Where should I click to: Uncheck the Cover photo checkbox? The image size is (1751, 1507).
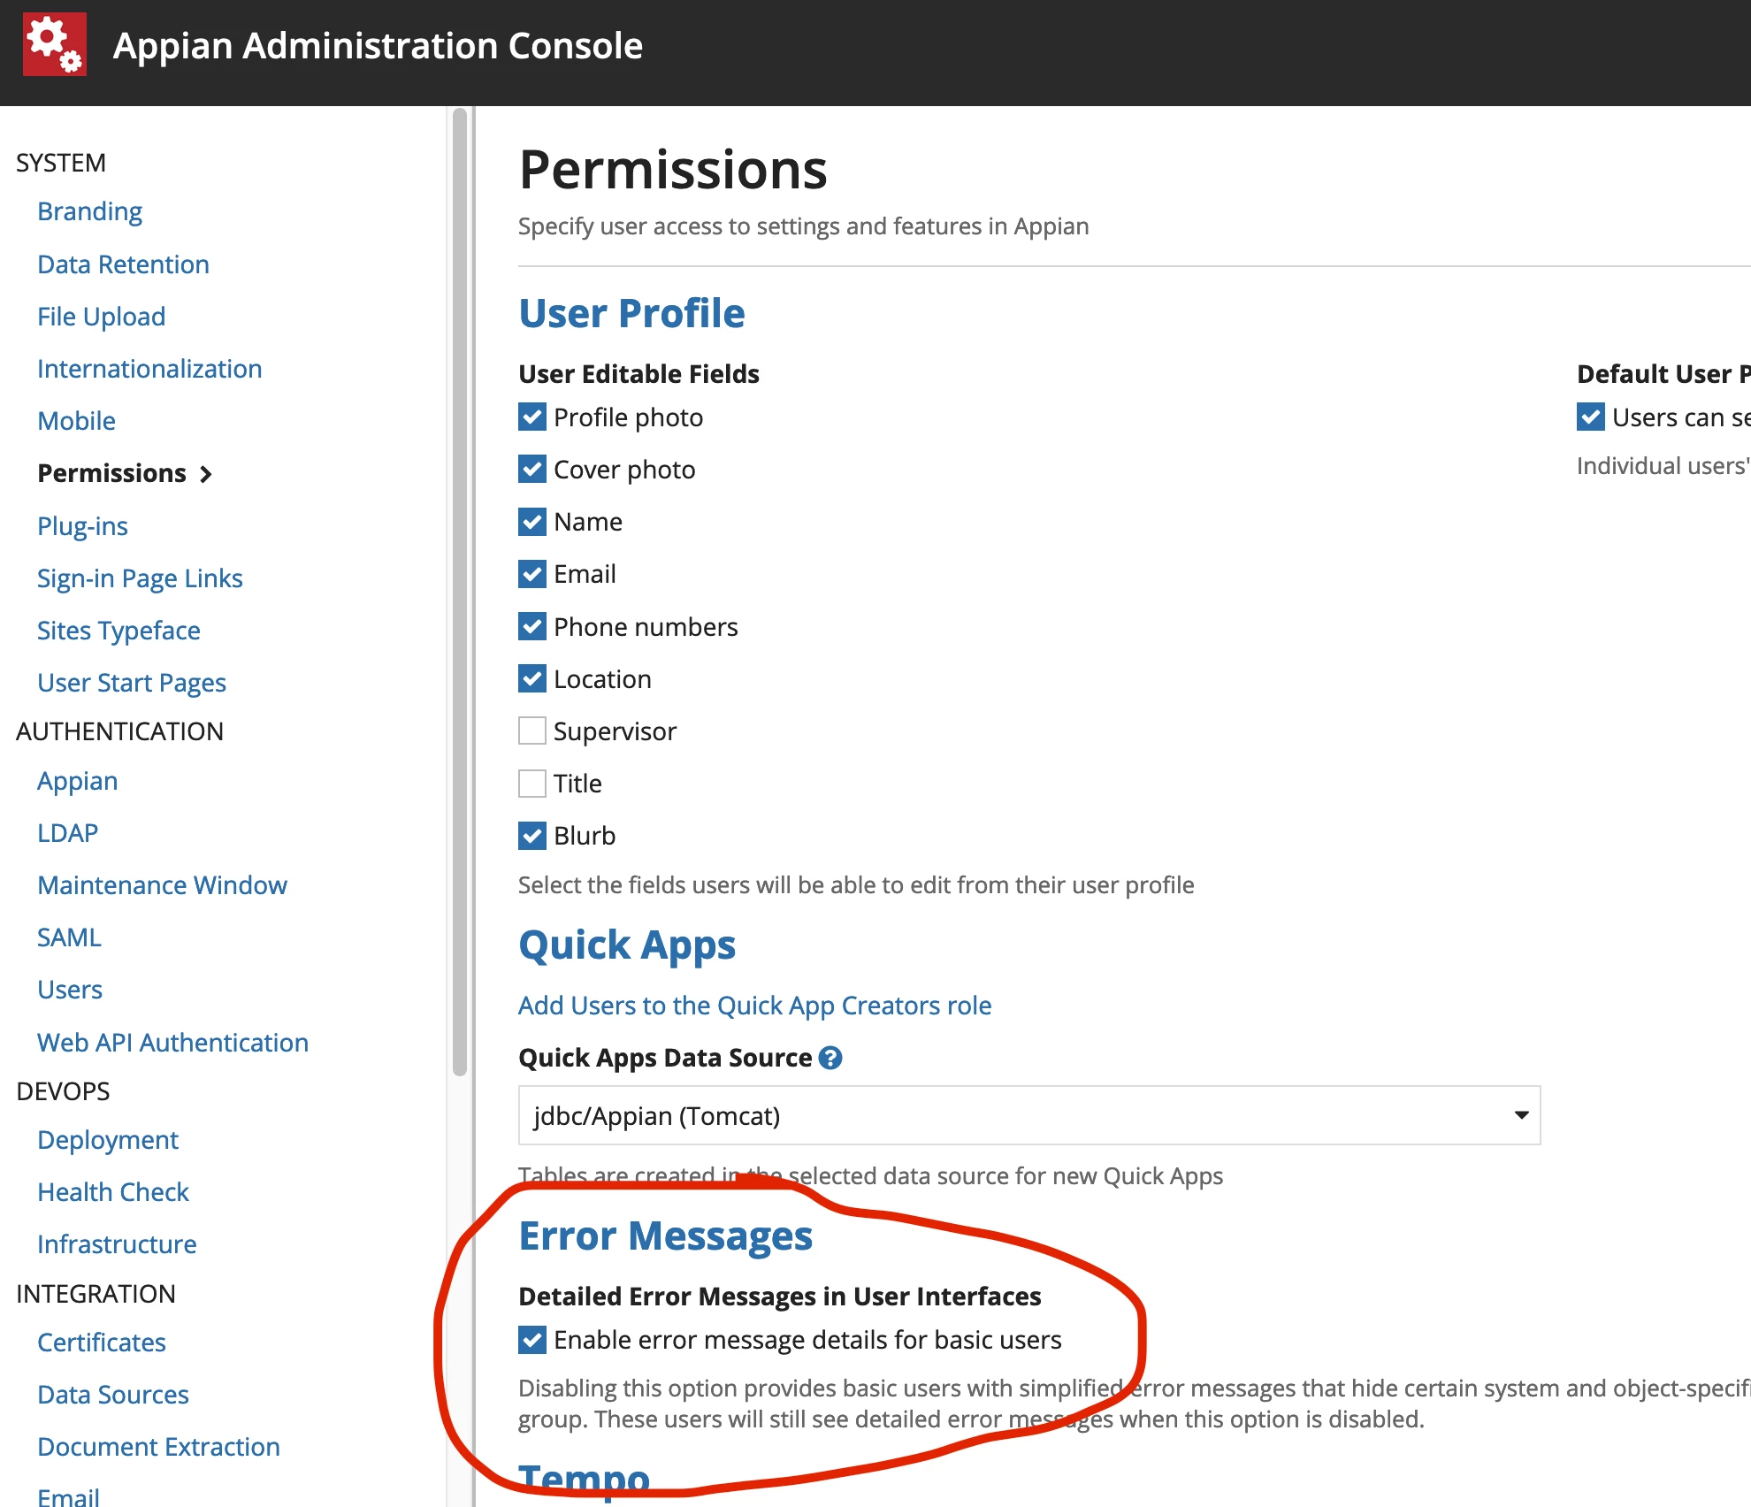coord(532,470)
